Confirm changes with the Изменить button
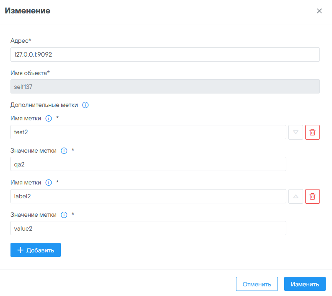Viewport: 332px width, 296px height. 305,284
